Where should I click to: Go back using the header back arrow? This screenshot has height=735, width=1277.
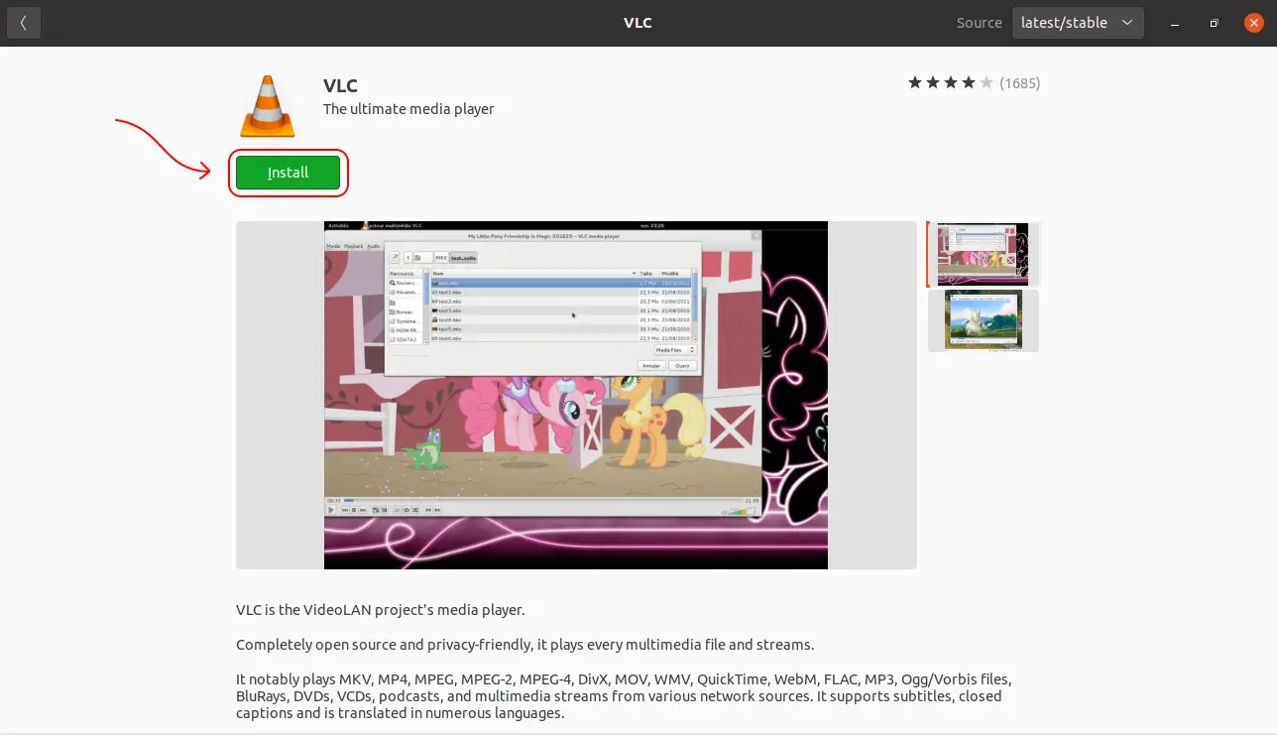[x=24, y=22]
